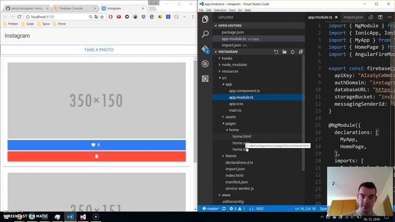Click the translate icon in Chrome address bar
395x222 pixels.
96,17
